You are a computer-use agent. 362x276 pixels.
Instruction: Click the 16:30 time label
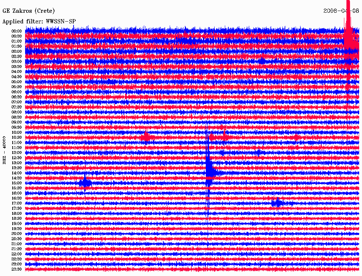tap(17, 198)
